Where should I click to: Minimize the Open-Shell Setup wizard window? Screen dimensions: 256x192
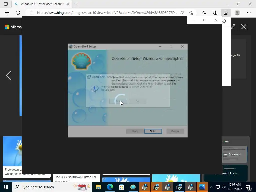pos(160,47)
